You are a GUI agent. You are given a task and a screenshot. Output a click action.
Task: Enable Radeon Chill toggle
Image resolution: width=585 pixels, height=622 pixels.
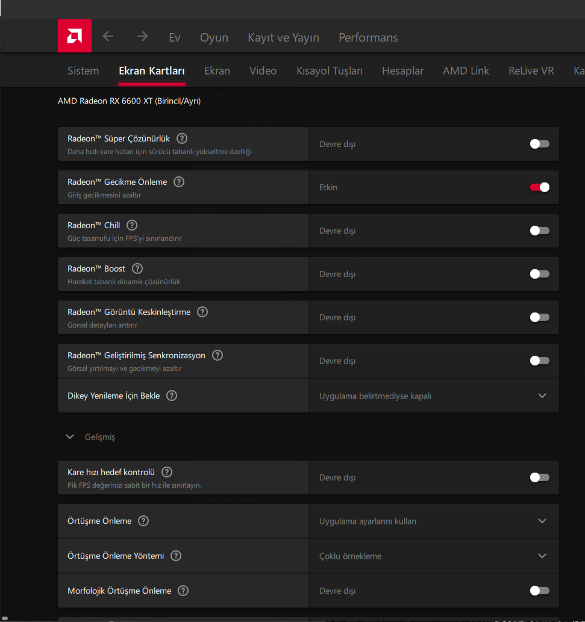(540, 231)
